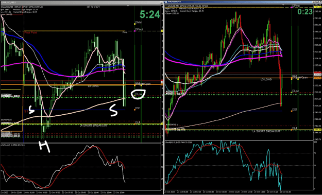Click L4 SHORT BREAKOUT label in left chart
Screen dimensions: 322x195
93,126
